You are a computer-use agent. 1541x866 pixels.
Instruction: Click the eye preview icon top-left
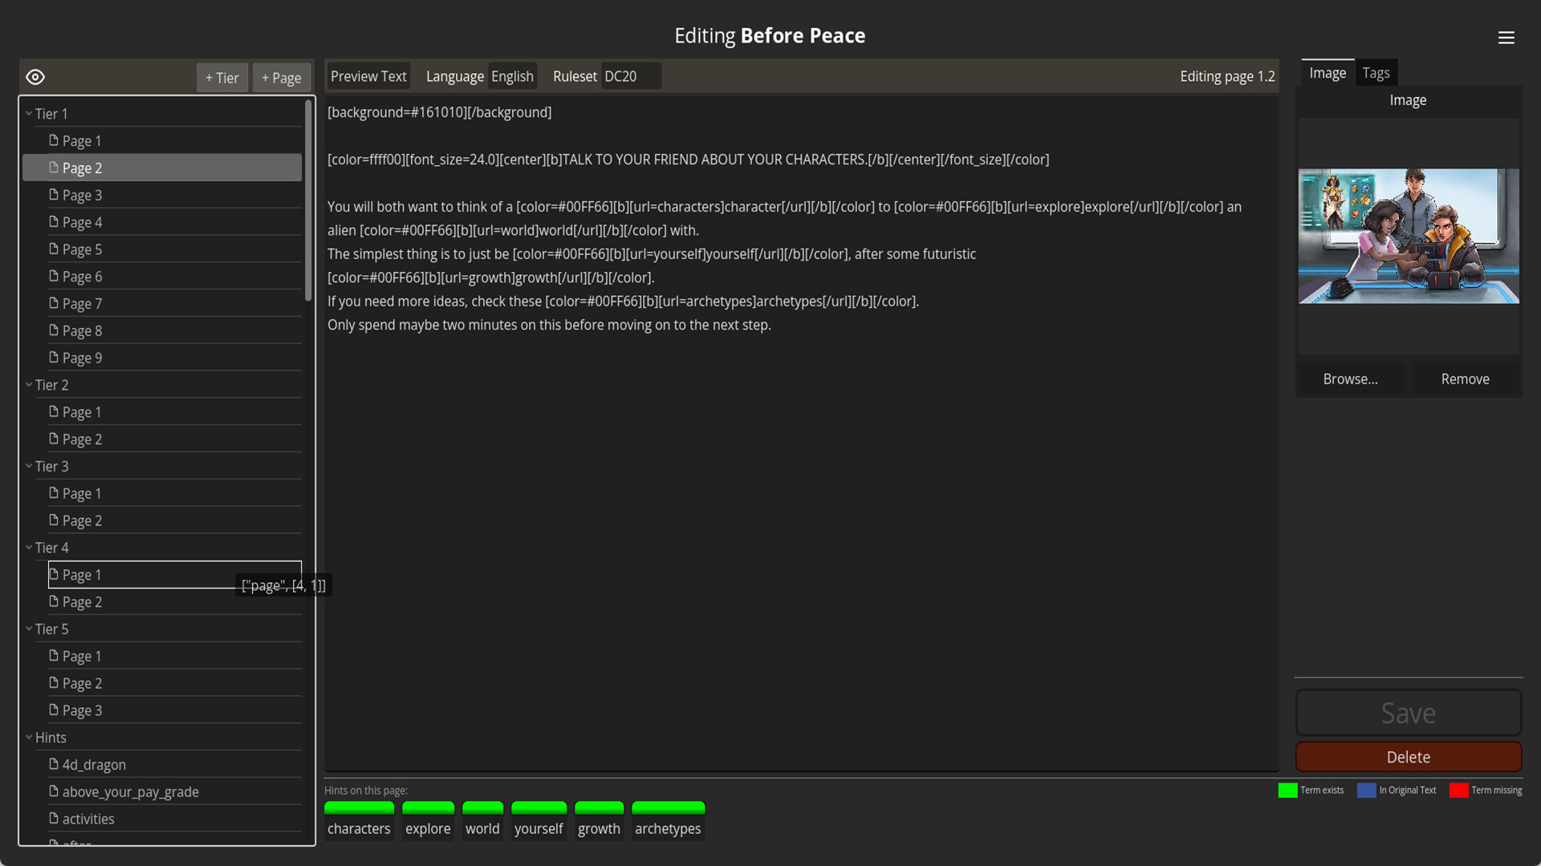pyautogui.click(x=35, y=76)
